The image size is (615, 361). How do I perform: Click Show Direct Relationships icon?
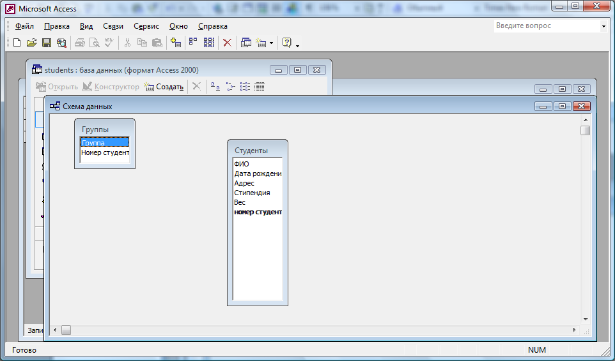click(193, 43)
